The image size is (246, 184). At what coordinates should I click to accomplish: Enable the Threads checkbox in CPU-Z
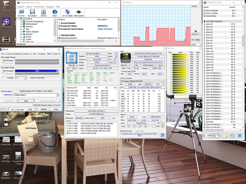coord(3,78)
